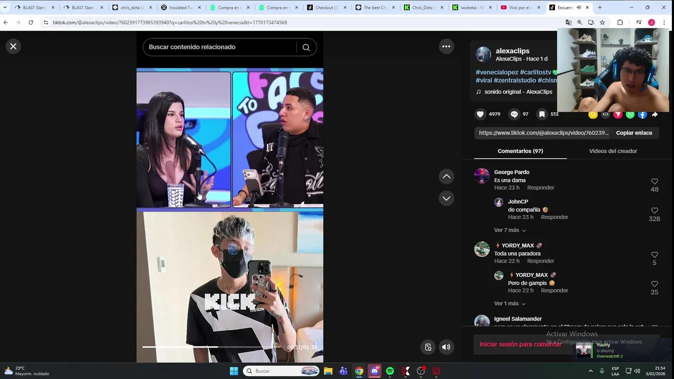The height and width of the screenshot is (379, 674).
Task: Show hidden system tray icons
Action: pyautogui.click(x=590, y=371)
